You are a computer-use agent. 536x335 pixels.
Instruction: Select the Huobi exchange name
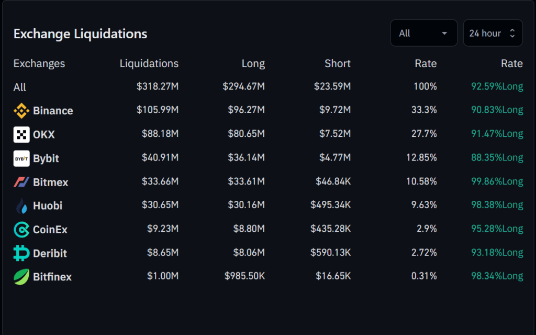click(x=48, y=206)
